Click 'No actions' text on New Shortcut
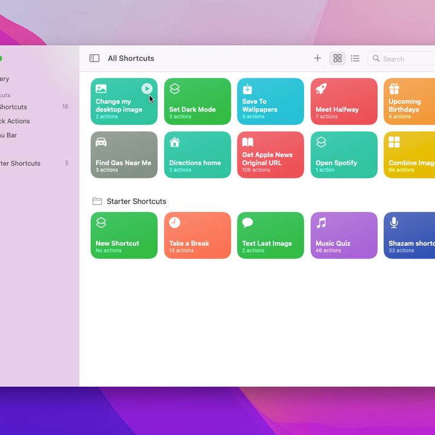 click(x=109, y=250)
